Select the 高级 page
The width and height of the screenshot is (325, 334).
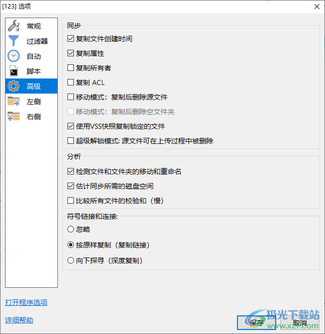pyautogui.click(x=31, y=86)
